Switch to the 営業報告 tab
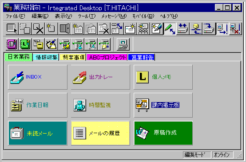 tap(142, 57)
